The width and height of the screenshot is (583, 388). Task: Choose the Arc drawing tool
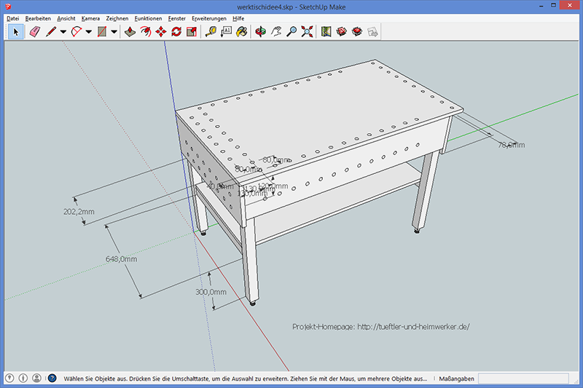click(x=77, y=32)
